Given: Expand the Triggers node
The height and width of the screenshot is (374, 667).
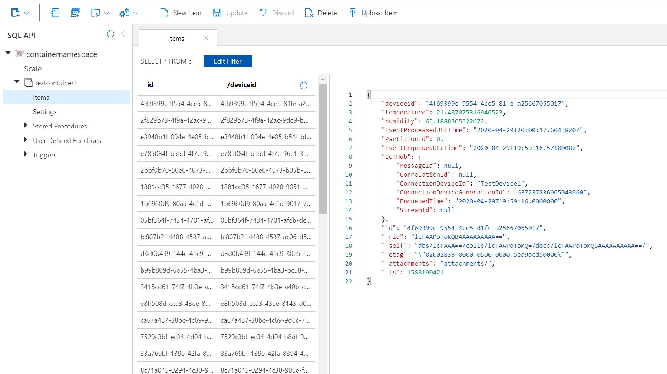Looking at the screenshot, I should pos(25,155).
